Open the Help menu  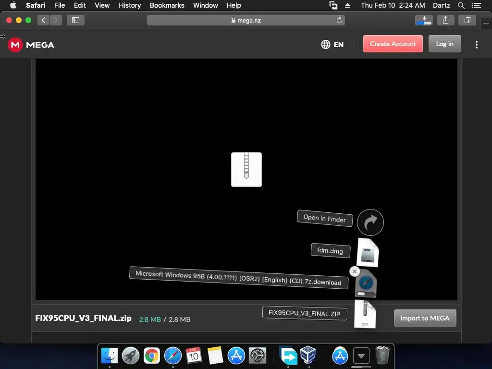(234, 5)
